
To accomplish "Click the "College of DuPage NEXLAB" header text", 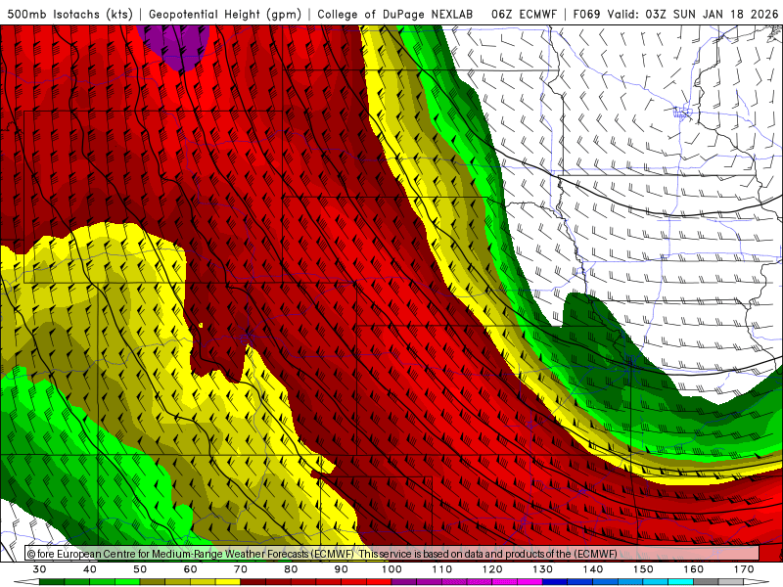I will [x=394, y=15].
